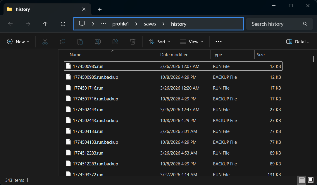Open the New dropdown menu
The width and height of the screenshot is (317, 185).
[18, 42]
